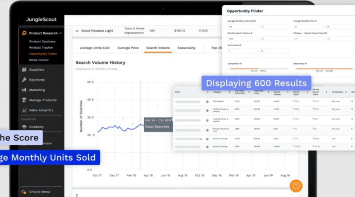Click the Beauty & Personal Care category cell

(x=221, y=130)
